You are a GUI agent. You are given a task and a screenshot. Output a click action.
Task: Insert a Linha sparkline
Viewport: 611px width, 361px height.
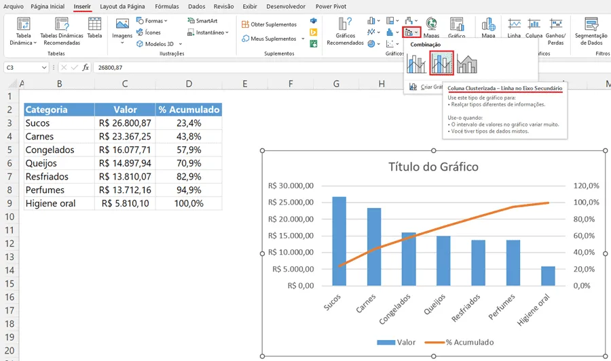click(x=514, y=28)
